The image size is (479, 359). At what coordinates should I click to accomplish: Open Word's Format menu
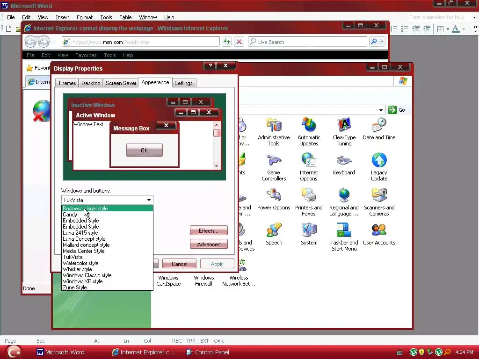coord(85,17)
